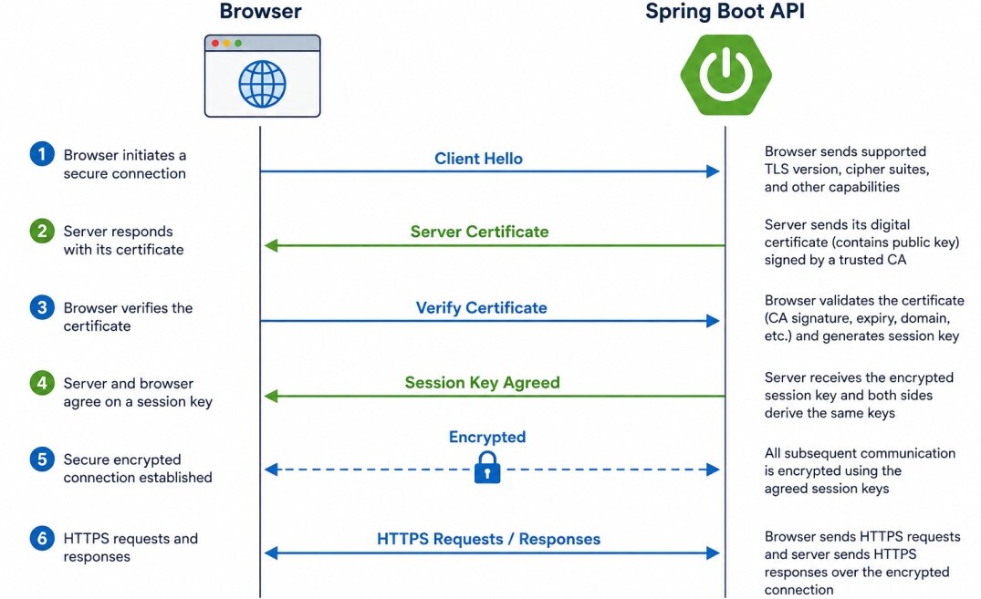
Task: Select the green step 4 circle
Action: tap(42, 383)
